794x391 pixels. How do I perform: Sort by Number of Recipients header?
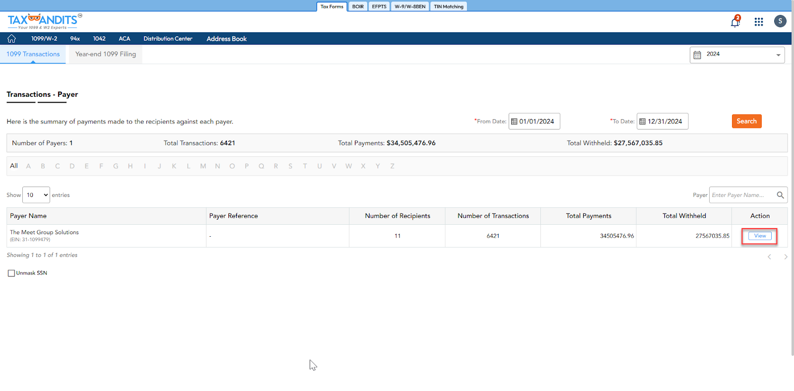pos(397,216)
